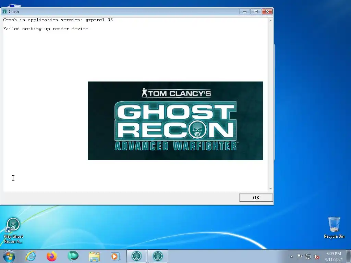Image resolution: width=351 pixels, height=263 pixels.
Task: Click the crash window scrollbar up arrow
Action: coord(270,21)
